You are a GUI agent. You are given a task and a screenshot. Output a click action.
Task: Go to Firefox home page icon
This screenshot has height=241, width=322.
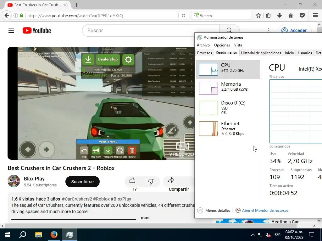[x=291, y=16]
